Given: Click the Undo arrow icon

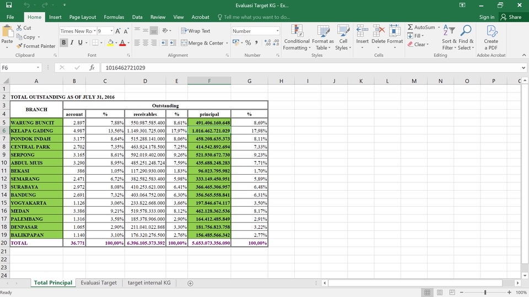Looking at the screenshot, I should tap(26, 5).
